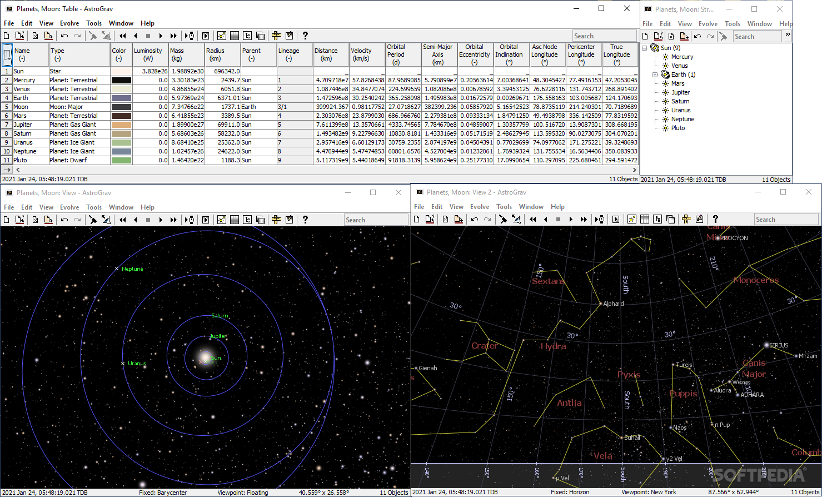Image resolution: width=822 pixels, height=497 pixels.
Task: Open the File menu in Structure window
Action: 647,24
